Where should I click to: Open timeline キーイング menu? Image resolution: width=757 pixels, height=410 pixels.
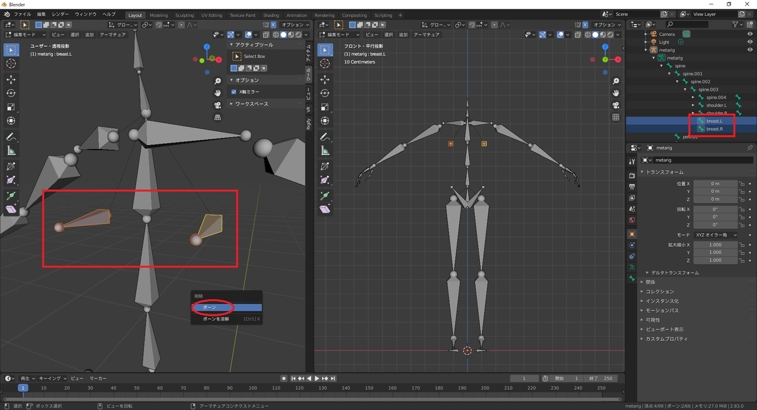coord(51,378)
